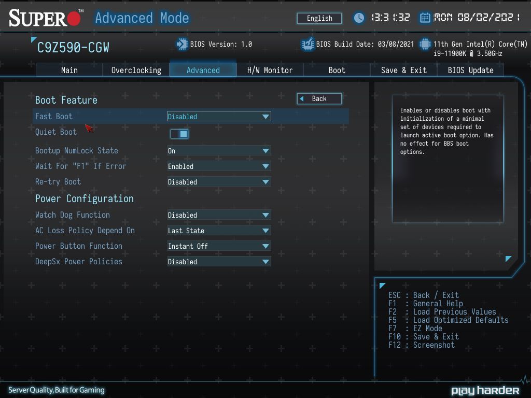The width and height of the screenshot is (531, 398).
Task: Open the Bootup NumLock State dropdown
Action: click(x=219, y=151)
